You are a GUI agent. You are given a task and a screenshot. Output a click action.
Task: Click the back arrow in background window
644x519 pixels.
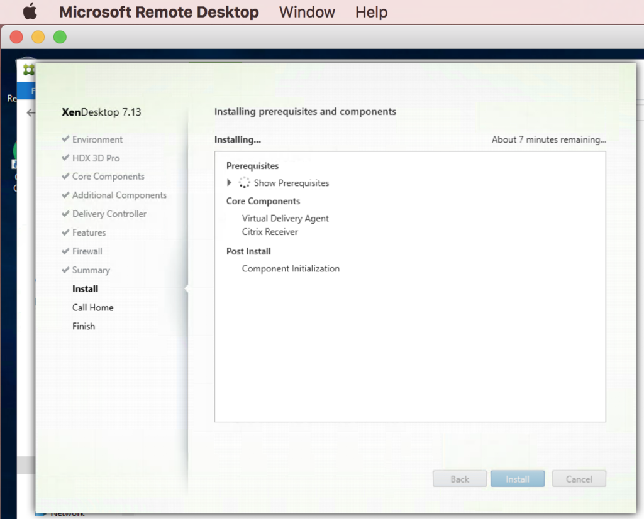pyautogui.click(x=31, y=112)
